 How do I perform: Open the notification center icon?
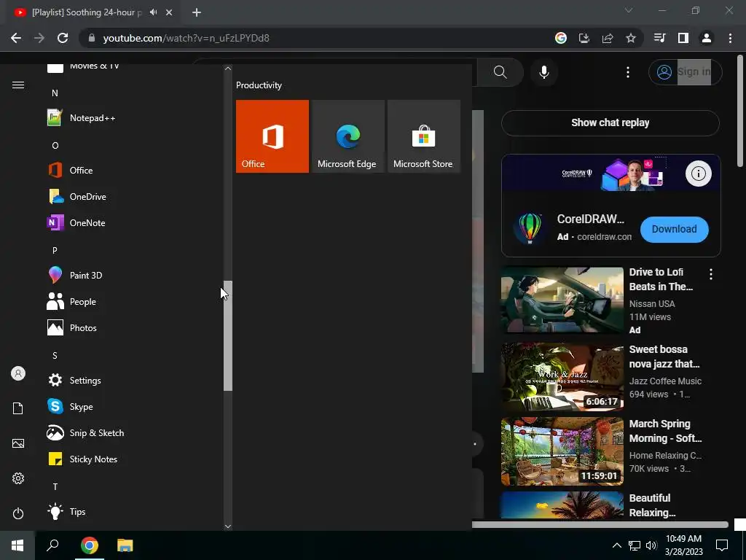click(722, 545)
